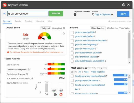The width and height of the screenshot is (134, 103).
Task: Click the green EXPLORE button
Action: (x=56, y=14)
